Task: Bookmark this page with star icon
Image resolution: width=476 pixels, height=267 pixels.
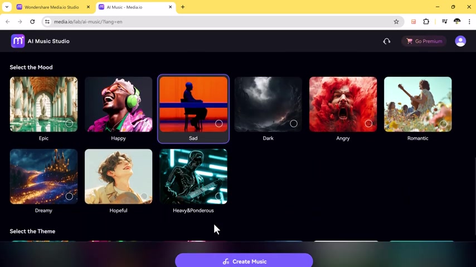Action: coord(396,22)
